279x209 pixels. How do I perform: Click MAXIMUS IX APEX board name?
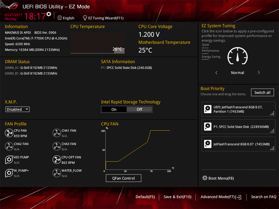pyautogui.click(x=18, y=33)
